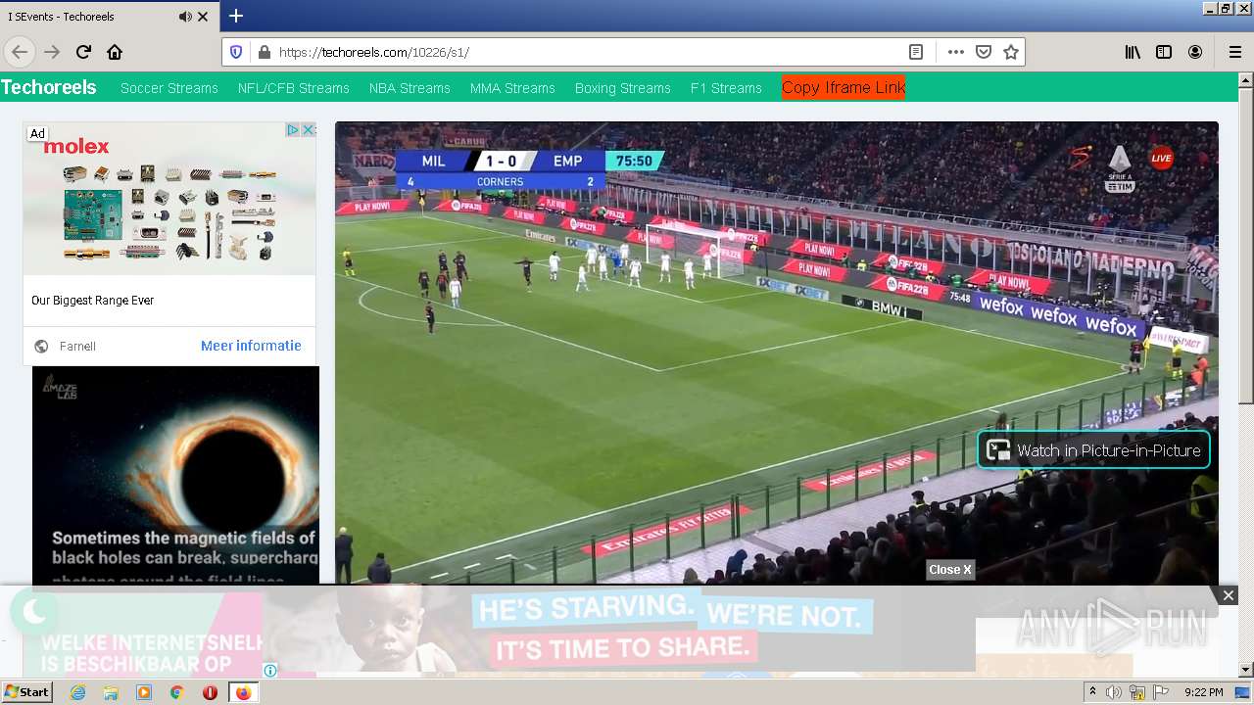Image resolution: width=1254 pixels, height=705 pixels.
Task: Open NFL/CFB Streams menu
Action: 294,88
